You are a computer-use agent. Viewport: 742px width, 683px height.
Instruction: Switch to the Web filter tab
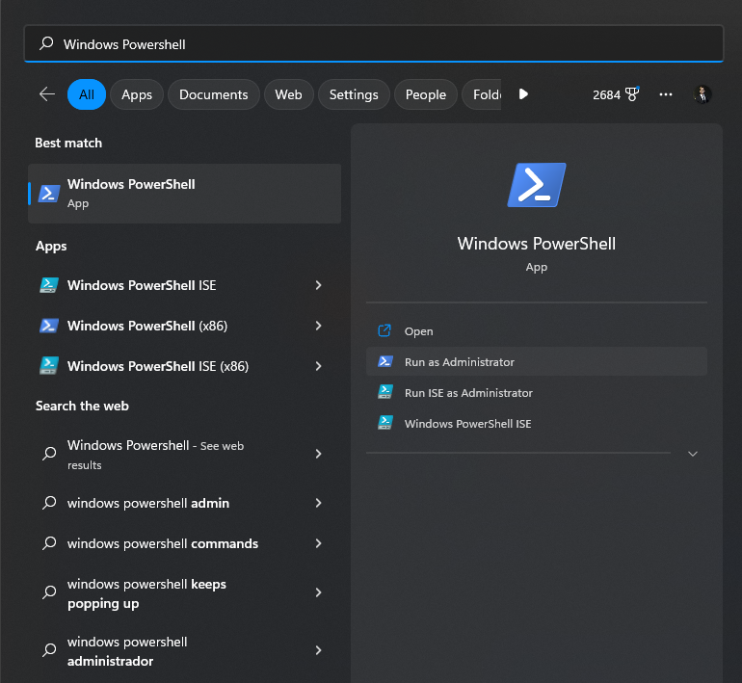point(289,94)
